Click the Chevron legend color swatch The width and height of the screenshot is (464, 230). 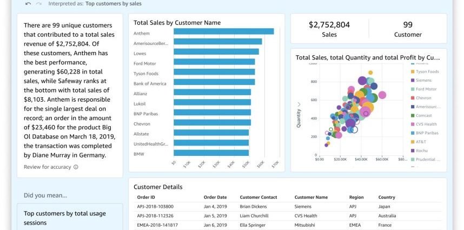[413, 98]
